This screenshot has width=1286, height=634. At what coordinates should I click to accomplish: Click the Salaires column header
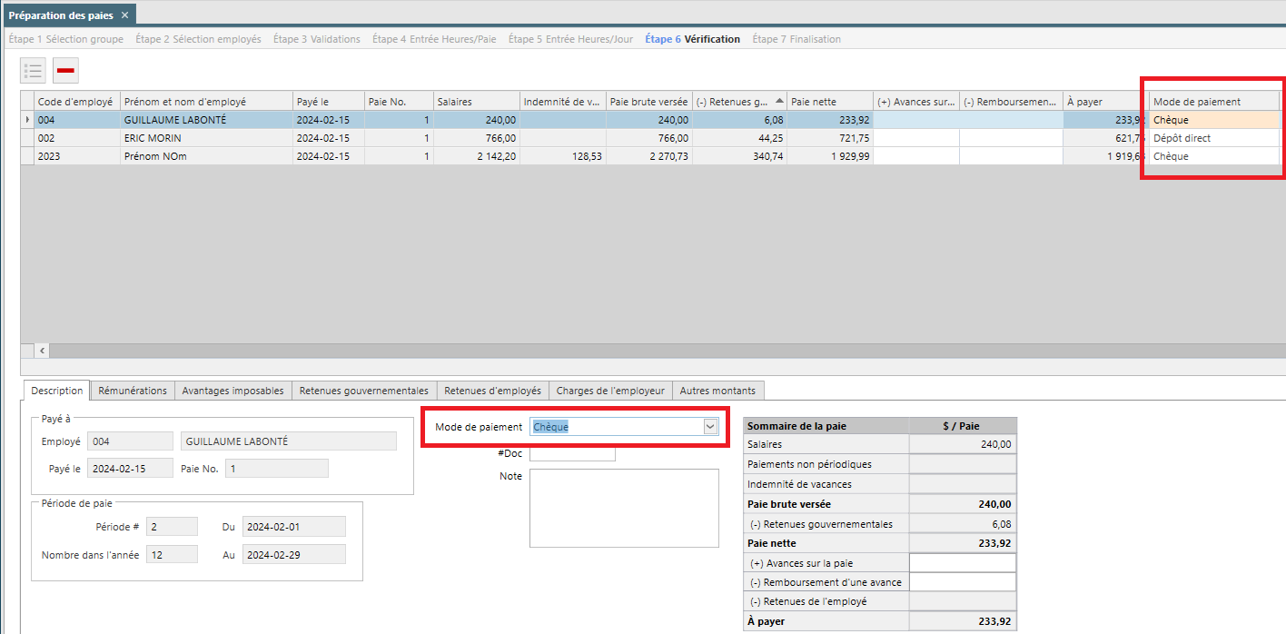click(x=477, y=102)
